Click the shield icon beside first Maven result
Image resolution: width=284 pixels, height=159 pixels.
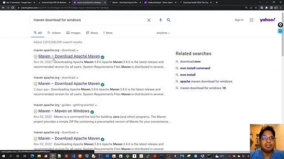tap(35, 57)
